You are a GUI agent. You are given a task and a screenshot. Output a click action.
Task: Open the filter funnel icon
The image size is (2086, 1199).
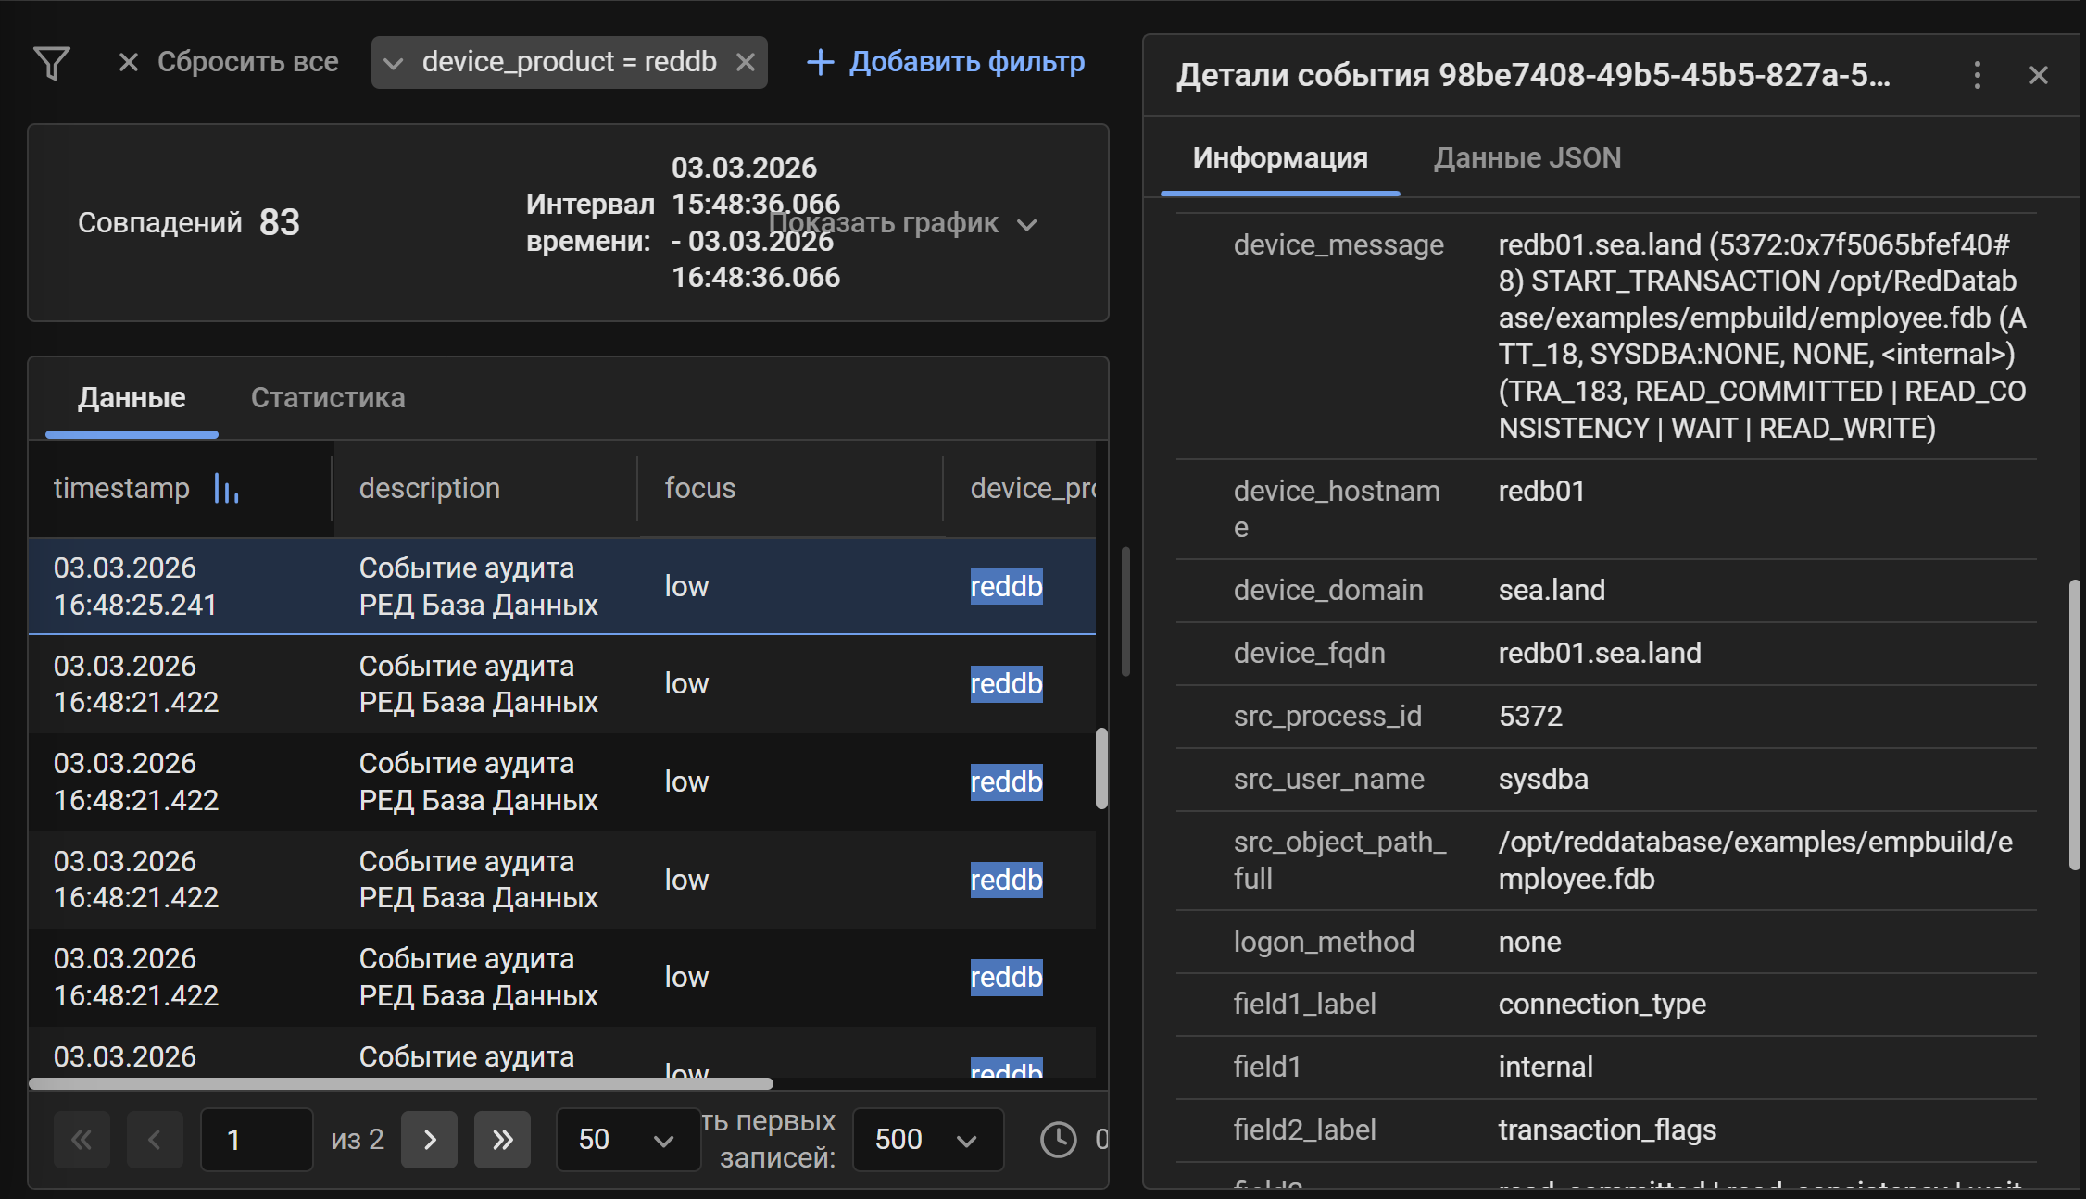pos(53,62)
